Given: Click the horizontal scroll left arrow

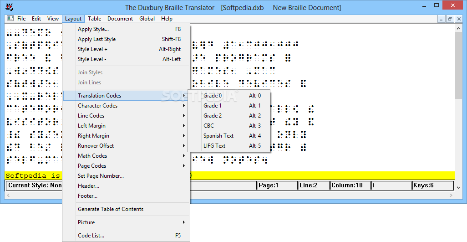Looking at the screenshot, I should click(x=8, y=195).
